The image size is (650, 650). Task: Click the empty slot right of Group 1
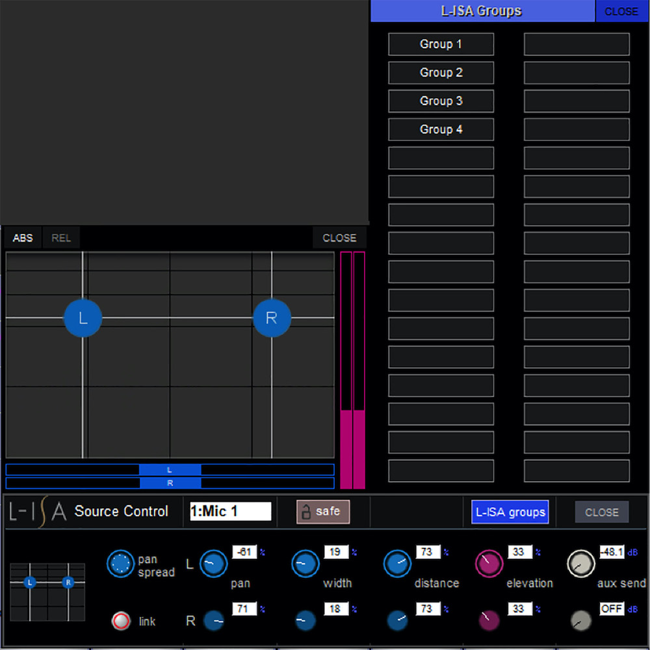(576, 44)
